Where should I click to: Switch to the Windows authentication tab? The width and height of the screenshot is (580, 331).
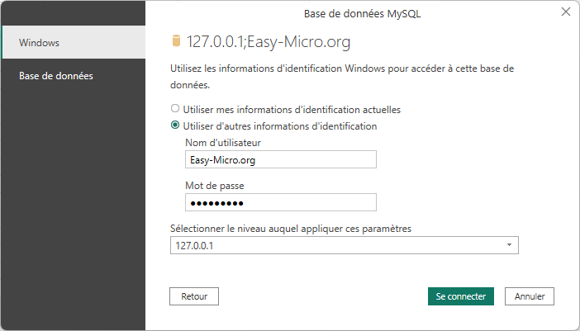[73, 41]
